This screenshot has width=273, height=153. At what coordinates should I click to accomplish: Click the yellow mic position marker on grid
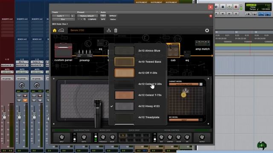(183, 95)
